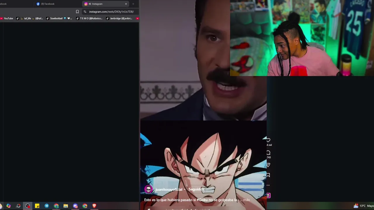Viewport: 374px width, 210px height.
Task: Save the reel with the bookmark icon
Action: coord(268,175)
